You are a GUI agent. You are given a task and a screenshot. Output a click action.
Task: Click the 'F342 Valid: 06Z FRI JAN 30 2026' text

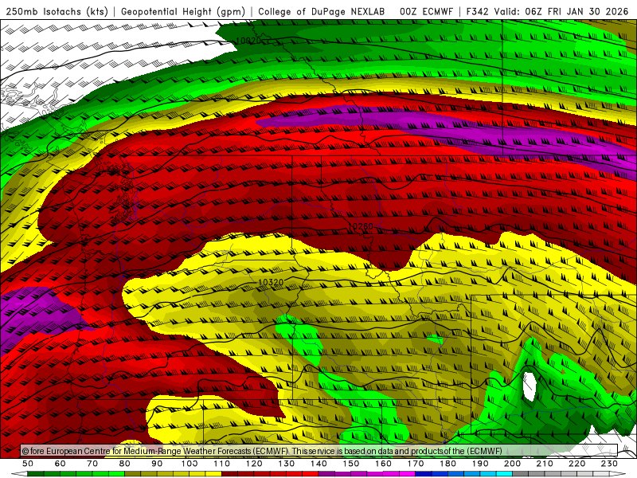click(x=547, y=12)
